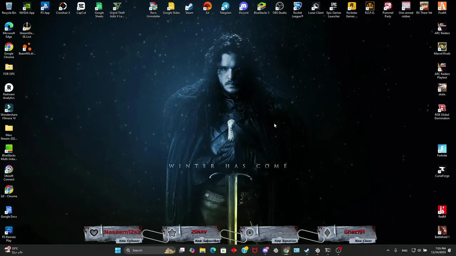The height and width of the screenshot is (256, 456).
Task: Open the RedM desktop shortcut
Action: pyautogui.click(x=442, y=212)
